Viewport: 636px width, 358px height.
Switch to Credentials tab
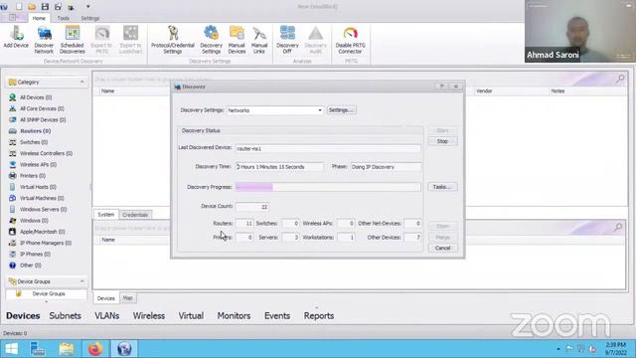(x=135, y=215)
